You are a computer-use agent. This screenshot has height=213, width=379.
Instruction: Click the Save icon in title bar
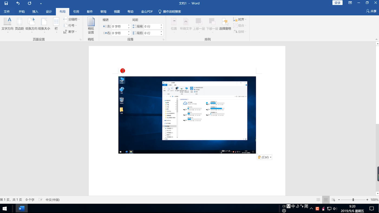6,3
